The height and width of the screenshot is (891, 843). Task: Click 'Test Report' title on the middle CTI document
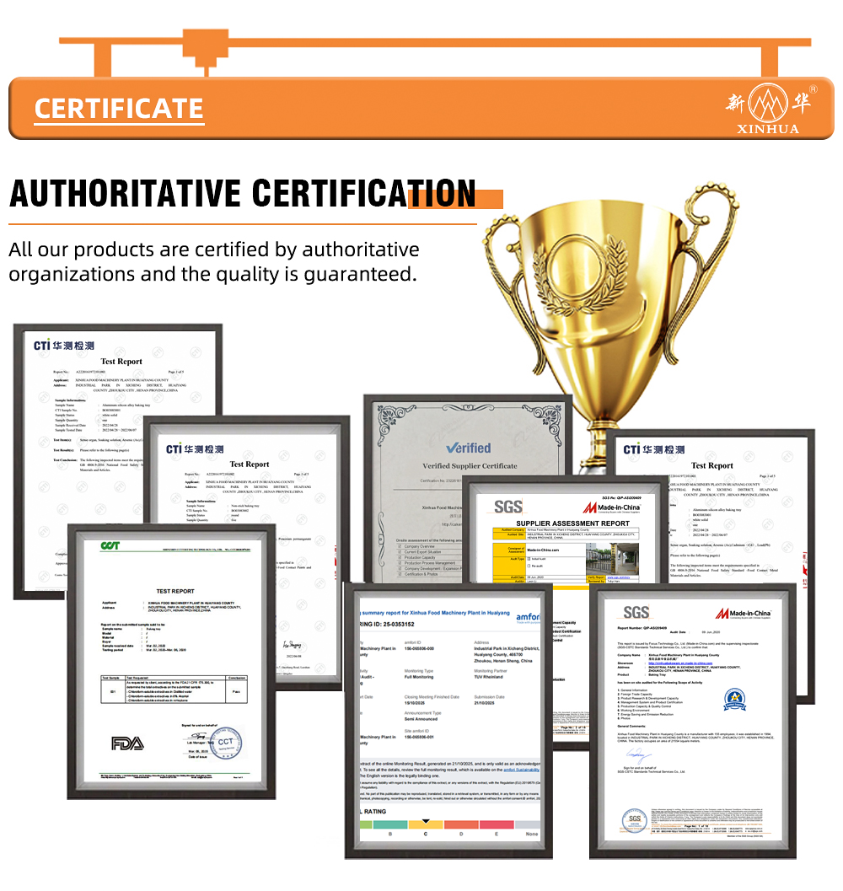point(249,464)
